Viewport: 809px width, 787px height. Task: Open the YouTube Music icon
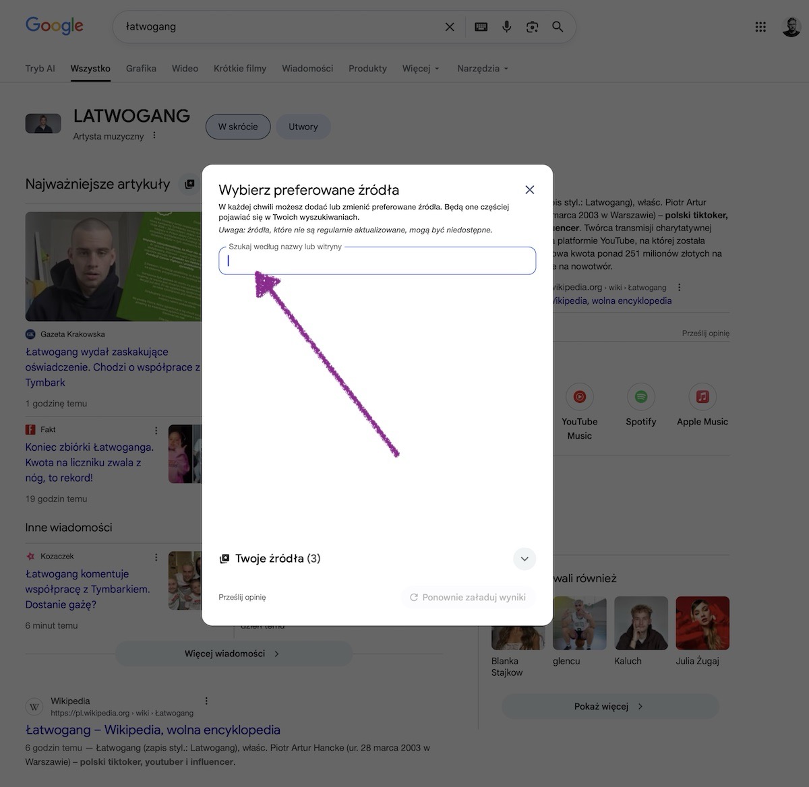579,397
